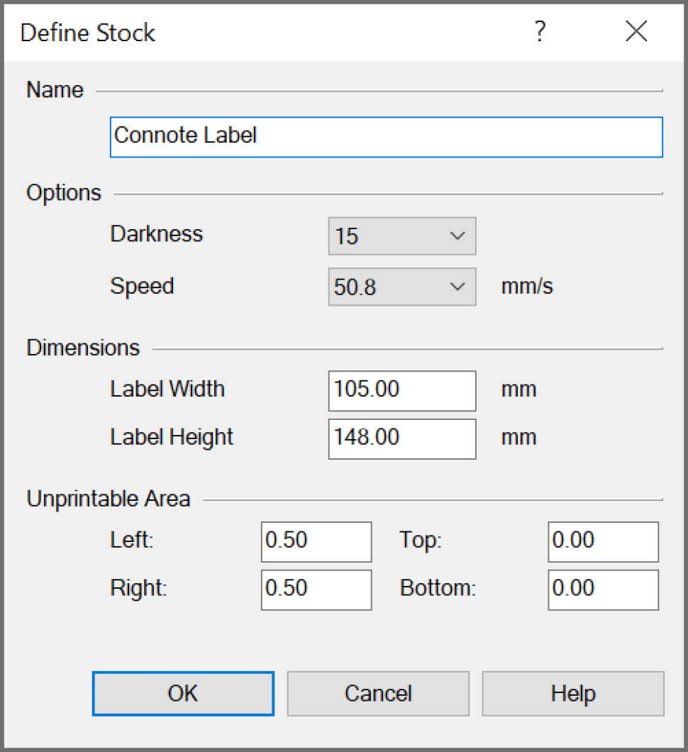Open Help from the Help button
The image size is (688, 752).
click(572, 693)
